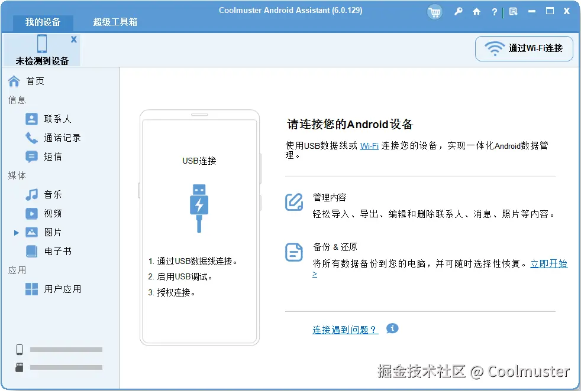
Task: Click the 首页 house icon
Action: (x=14, y=81)
